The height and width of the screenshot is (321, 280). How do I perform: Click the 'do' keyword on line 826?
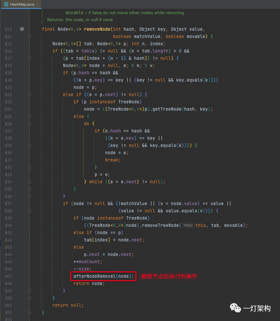[87, 124]
